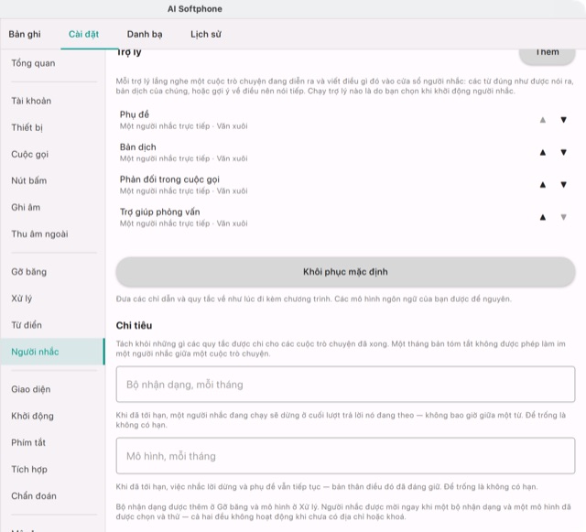Open Giao diện settings
Viewport: 586px width, 532px height.
point(53,389)
